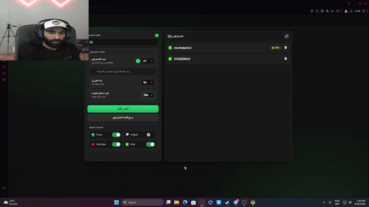This screenshot has height=207, width=369.
Task: Open File Explorer from the taskbar
Action: [176, 202]
